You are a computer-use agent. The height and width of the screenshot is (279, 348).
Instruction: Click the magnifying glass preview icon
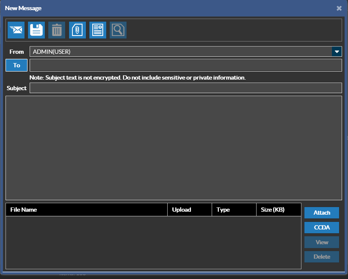pos(118,30)
